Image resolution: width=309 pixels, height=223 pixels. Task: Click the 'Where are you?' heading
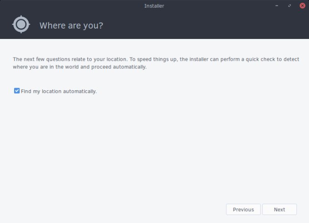pyautogui.click(x=71, y=25)
